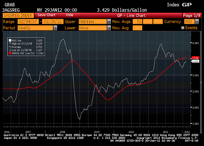The image size is (204, 146).
Task: Open the Page 1/8 indicator
Action: (192, 16)
